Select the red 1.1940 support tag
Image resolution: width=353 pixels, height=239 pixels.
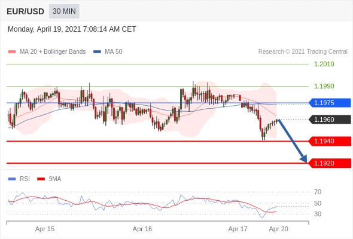[330, 141]
